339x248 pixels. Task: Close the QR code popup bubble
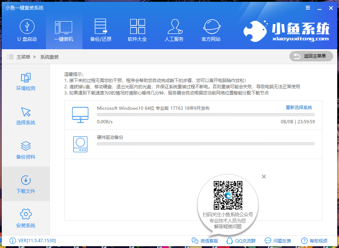click(264, 177)
